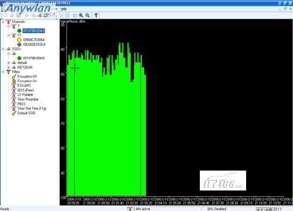The width and height of the screenshot is (293, 211).
Task: Expand the default SSID node
Action: (x=9, y=63)
